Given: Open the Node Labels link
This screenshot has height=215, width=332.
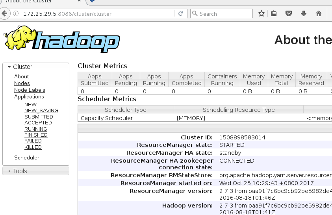Looking at the screenshot, I should (x=30, y=90).
